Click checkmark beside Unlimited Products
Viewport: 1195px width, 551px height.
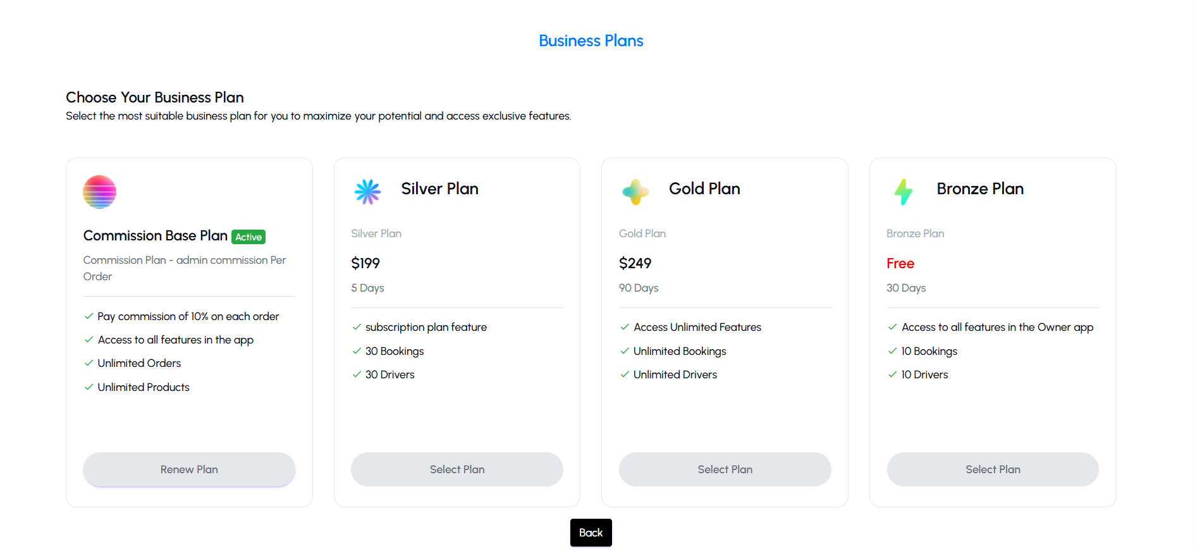point(89,387)
